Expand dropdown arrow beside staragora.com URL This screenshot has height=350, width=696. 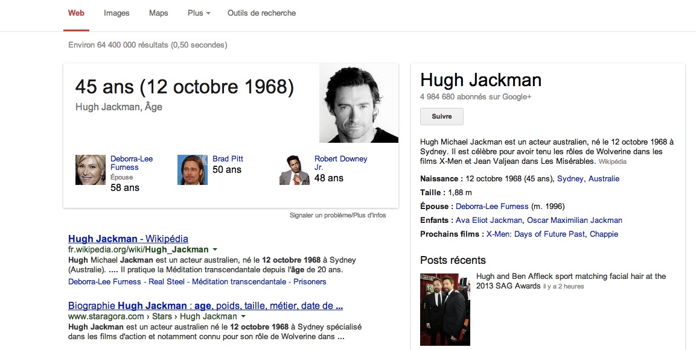point(243,316)
